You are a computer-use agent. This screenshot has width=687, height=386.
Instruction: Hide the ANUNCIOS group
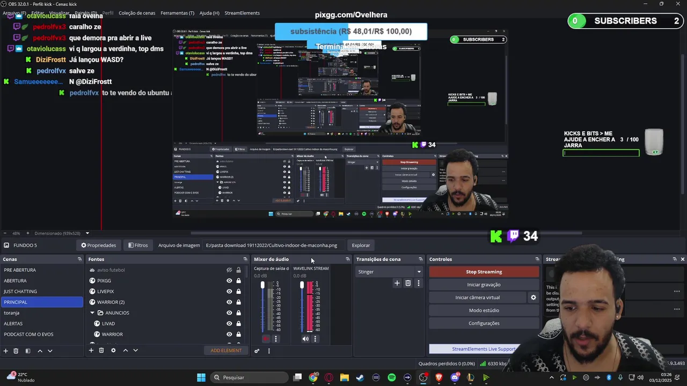coord(229,313)
